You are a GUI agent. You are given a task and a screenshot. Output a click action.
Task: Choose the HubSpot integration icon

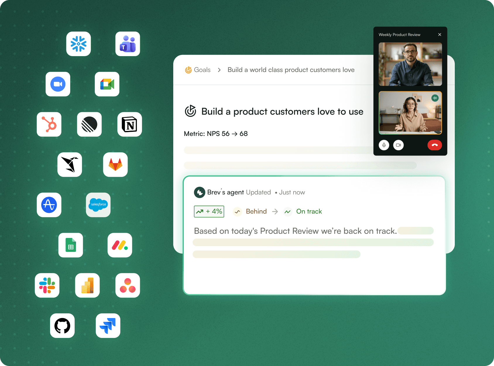[x=49, y=124]
